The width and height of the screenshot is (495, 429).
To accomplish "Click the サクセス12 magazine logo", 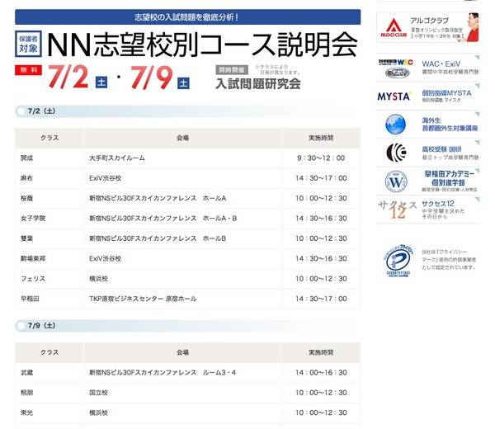I will pos(397,210).
